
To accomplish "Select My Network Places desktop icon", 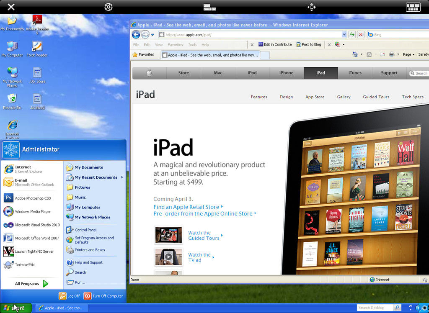I will coord(12,77).
